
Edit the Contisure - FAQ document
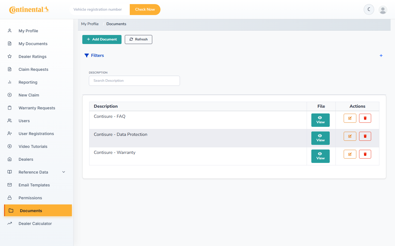[350, 118]
